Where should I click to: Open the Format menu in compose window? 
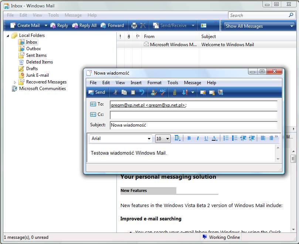154,83
